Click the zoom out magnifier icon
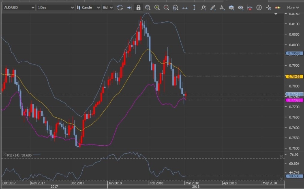This screenshot has height=189, width=304. tap(167, 7)
